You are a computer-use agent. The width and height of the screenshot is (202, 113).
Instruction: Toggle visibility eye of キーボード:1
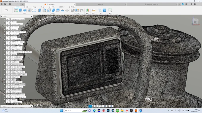click(x=7, y=29)
